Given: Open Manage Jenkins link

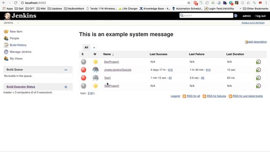Looking at the screenshot, I should coord(21,52).
